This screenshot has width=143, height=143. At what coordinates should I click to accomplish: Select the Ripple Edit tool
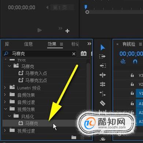[x=103, y=66]
